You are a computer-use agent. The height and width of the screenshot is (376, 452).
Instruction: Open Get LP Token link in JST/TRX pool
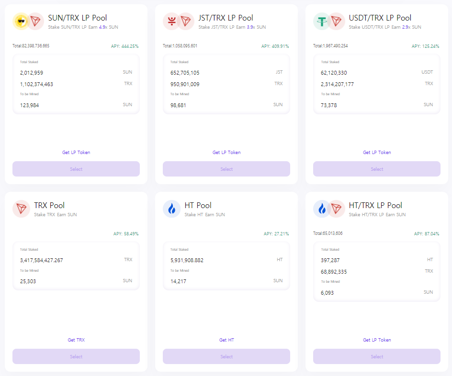tap(226, 152)
